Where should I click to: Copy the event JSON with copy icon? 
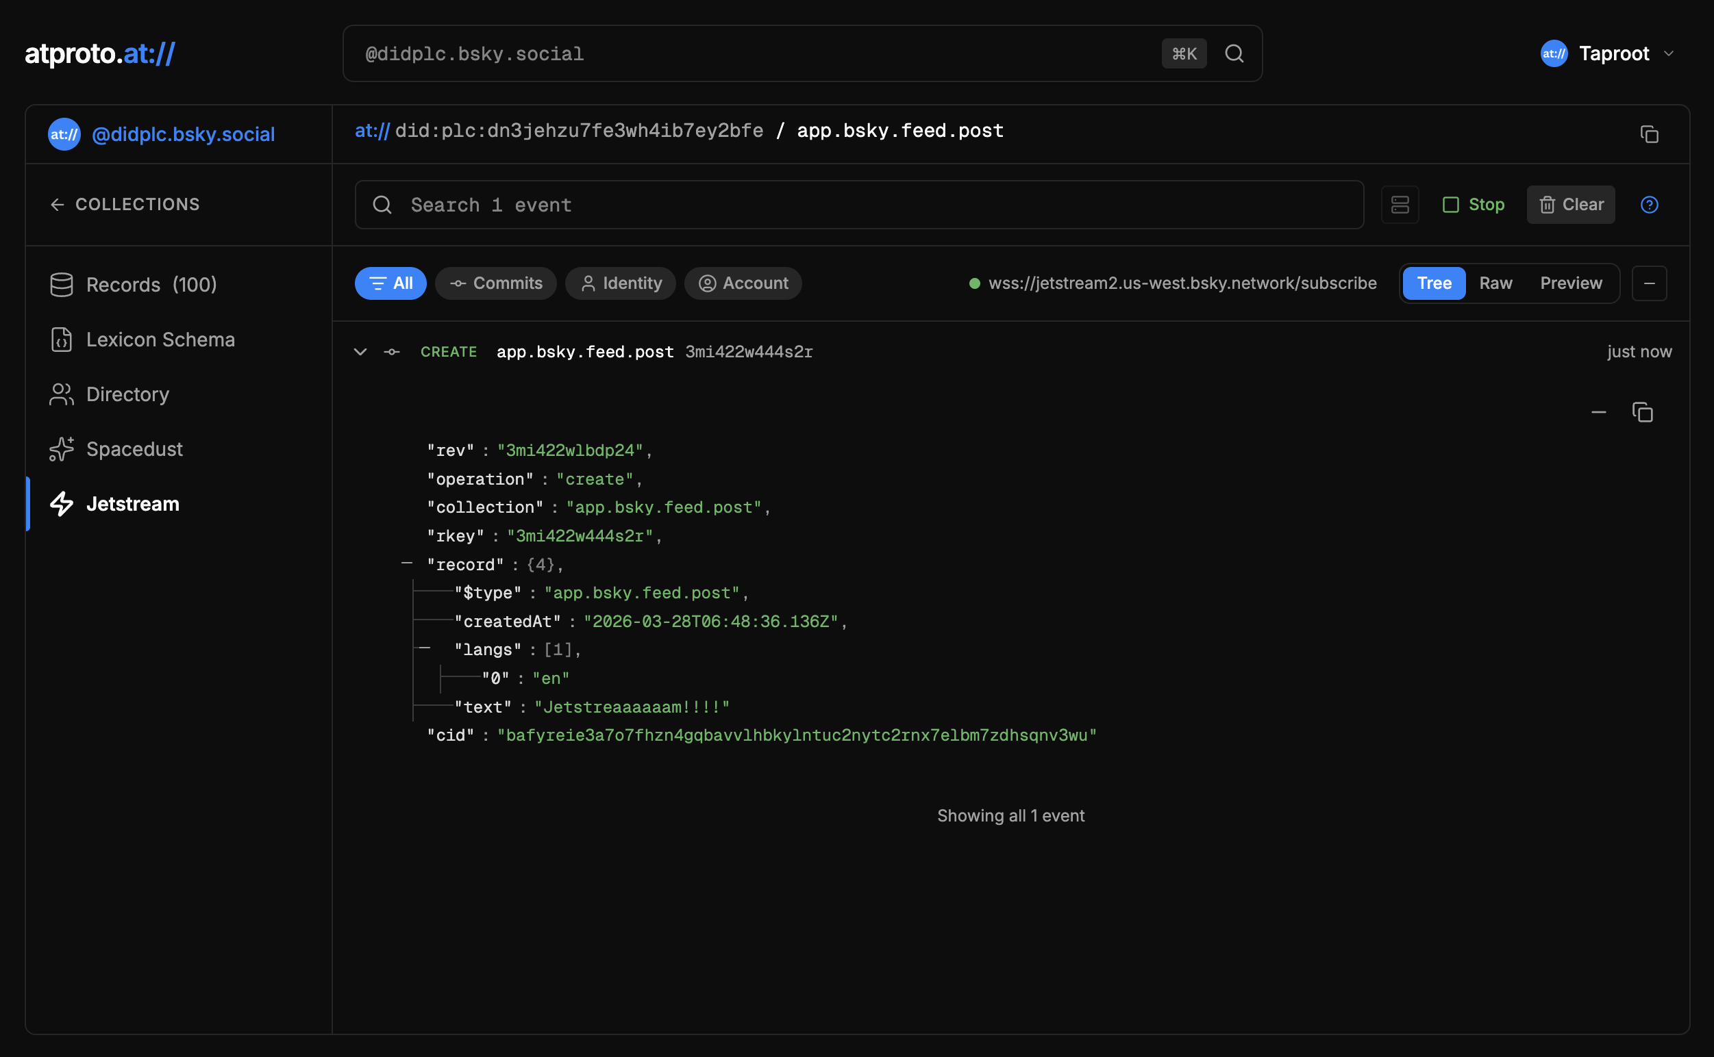(x=1642, y=412)
